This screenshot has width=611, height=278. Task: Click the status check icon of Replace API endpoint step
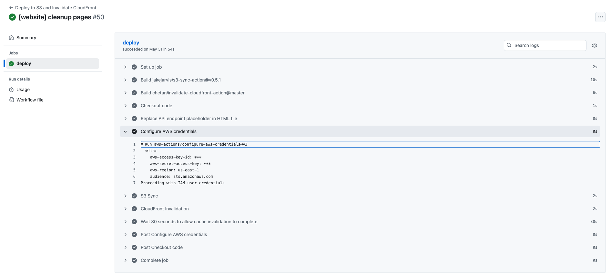134,119
